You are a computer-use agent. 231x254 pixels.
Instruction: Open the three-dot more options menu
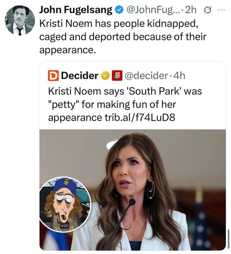coord(221,10)
